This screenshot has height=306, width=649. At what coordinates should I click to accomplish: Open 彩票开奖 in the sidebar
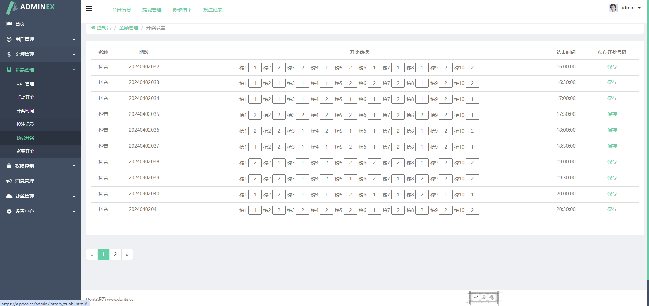pos(25,151)
